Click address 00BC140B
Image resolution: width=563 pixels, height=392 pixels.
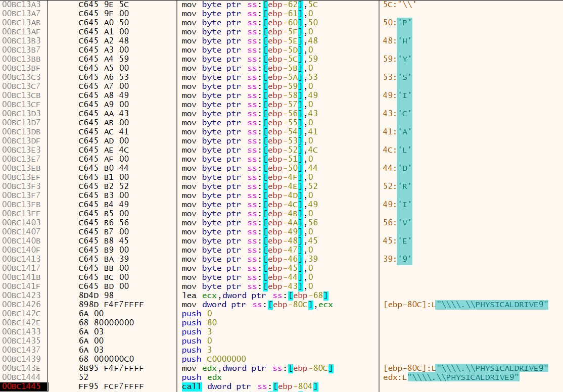[x=22, y=241]
